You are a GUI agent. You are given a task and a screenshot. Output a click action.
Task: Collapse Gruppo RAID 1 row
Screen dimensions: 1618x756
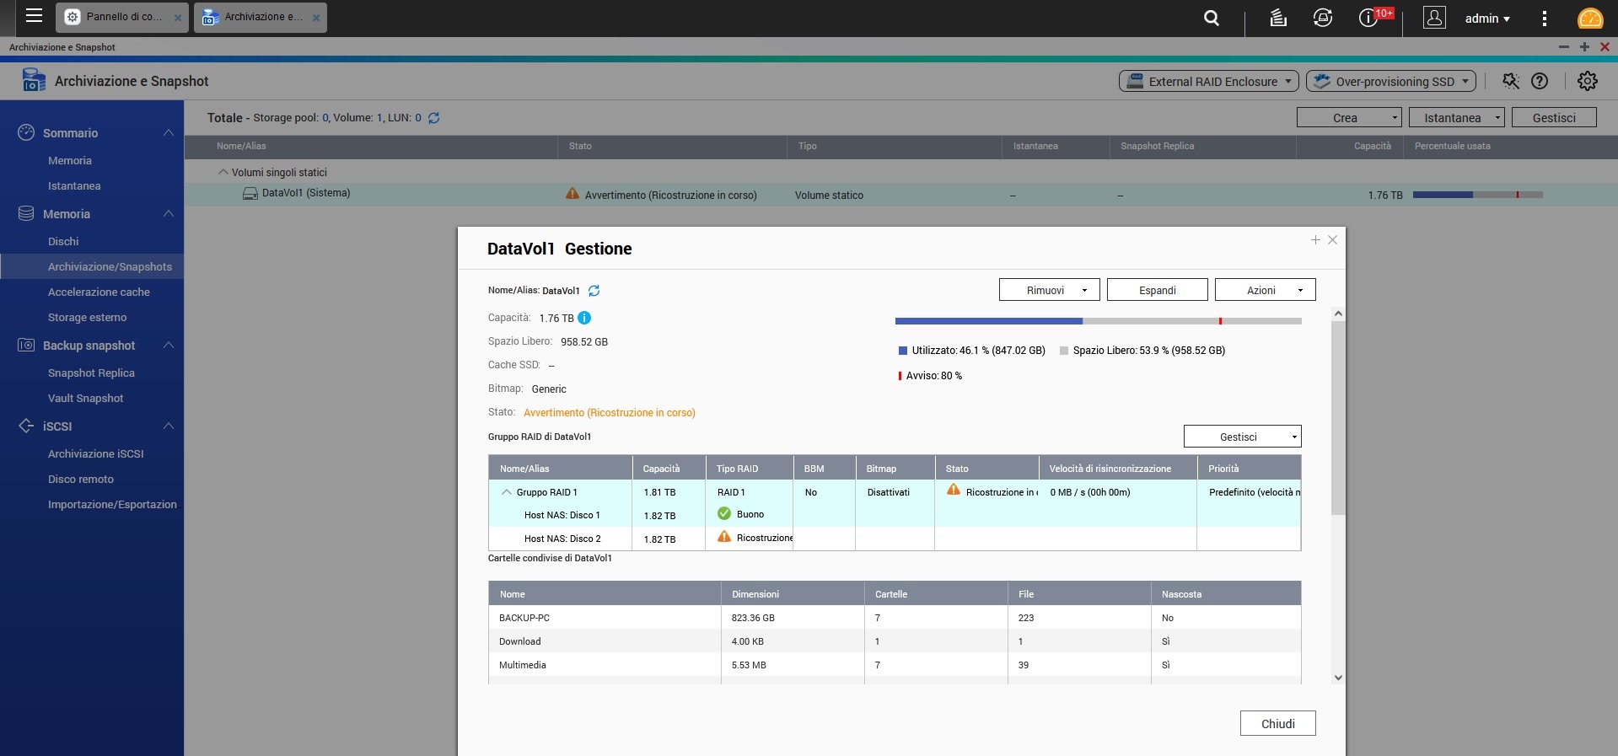(x=507, y=492)
